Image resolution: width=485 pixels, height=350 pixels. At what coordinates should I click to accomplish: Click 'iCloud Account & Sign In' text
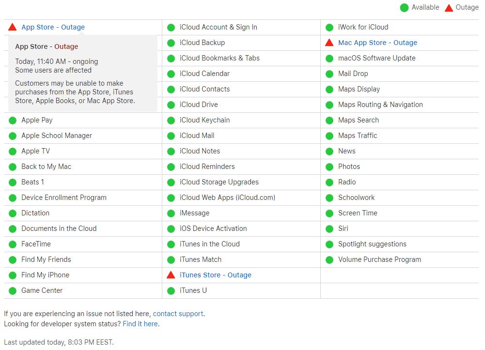click(x=219, y=27)
